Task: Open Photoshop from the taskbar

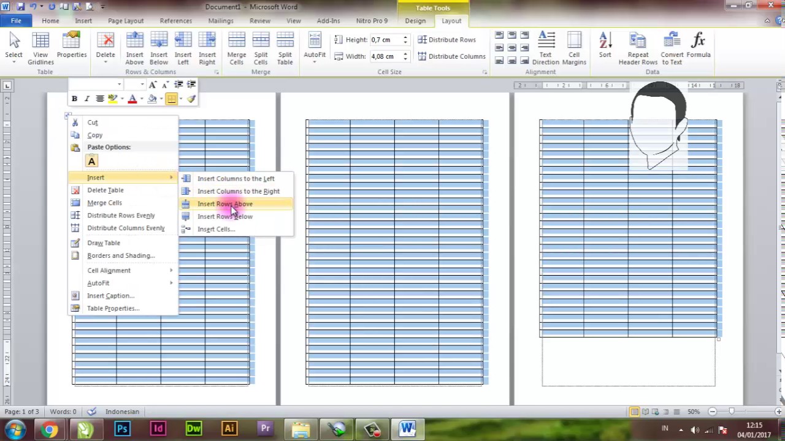Action: (122, 429)
